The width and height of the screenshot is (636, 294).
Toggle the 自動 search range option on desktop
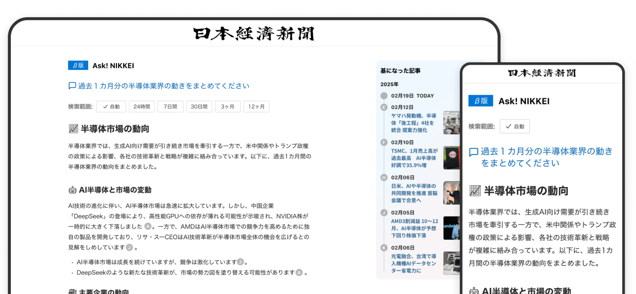[111, 106]
